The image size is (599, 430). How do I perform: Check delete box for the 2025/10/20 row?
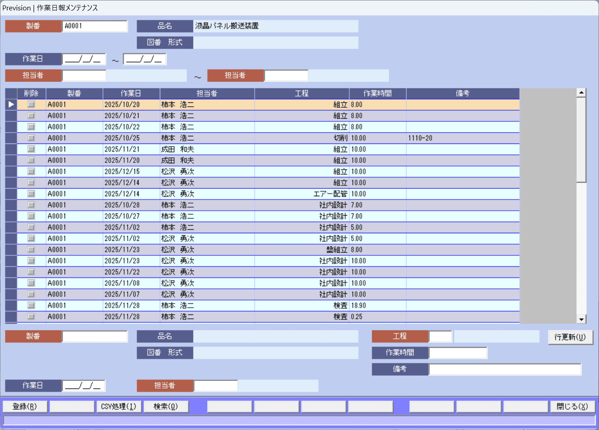click(31, 105)
